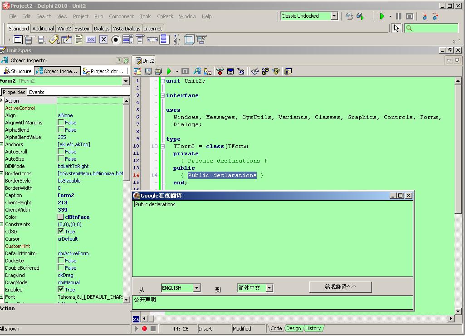465x336 pixels.
Task: Open the ENGLISH source language dropdown
Action: coord(197,288)
